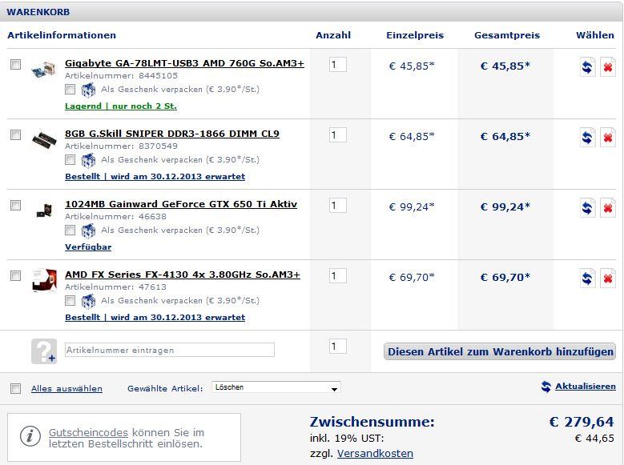Image resolution: width=624 pixels, height=465 pixels.
Task: Enable gift wrapping for Gigabyte motherboard
Action: 70,90
